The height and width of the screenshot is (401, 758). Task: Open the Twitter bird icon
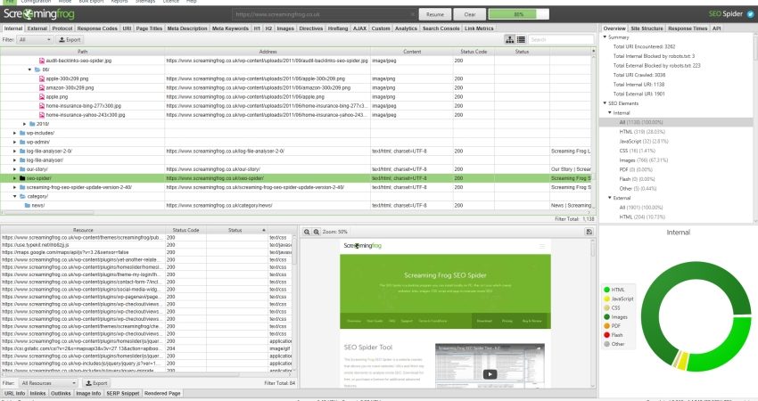750,14
